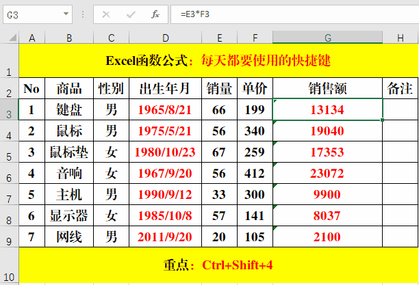Select column C header
The height and width of the screenshot is (285, 419).
111,38
